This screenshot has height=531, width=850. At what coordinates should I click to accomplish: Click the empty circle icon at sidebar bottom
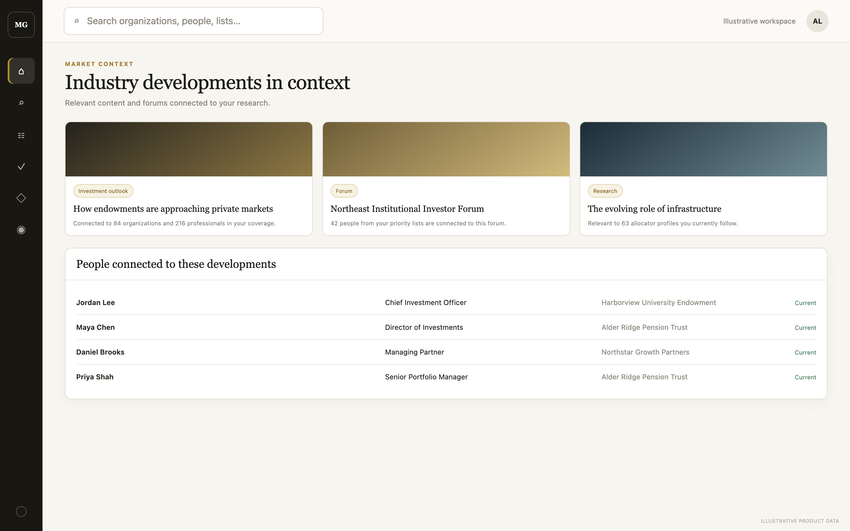21,511
